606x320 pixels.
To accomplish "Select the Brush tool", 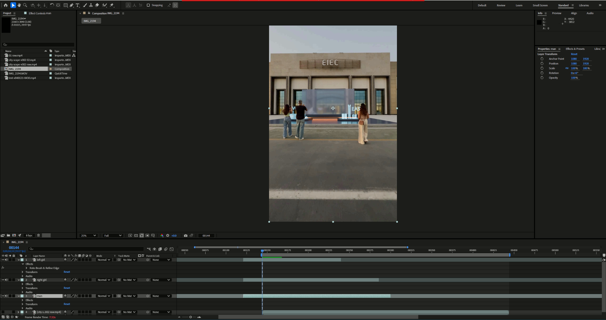I will coord(85,5).
